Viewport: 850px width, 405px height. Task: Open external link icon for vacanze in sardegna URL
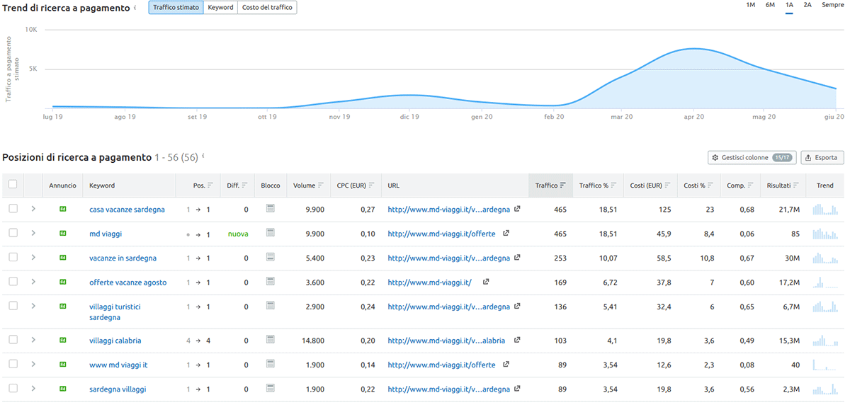(x=517, y=258)
